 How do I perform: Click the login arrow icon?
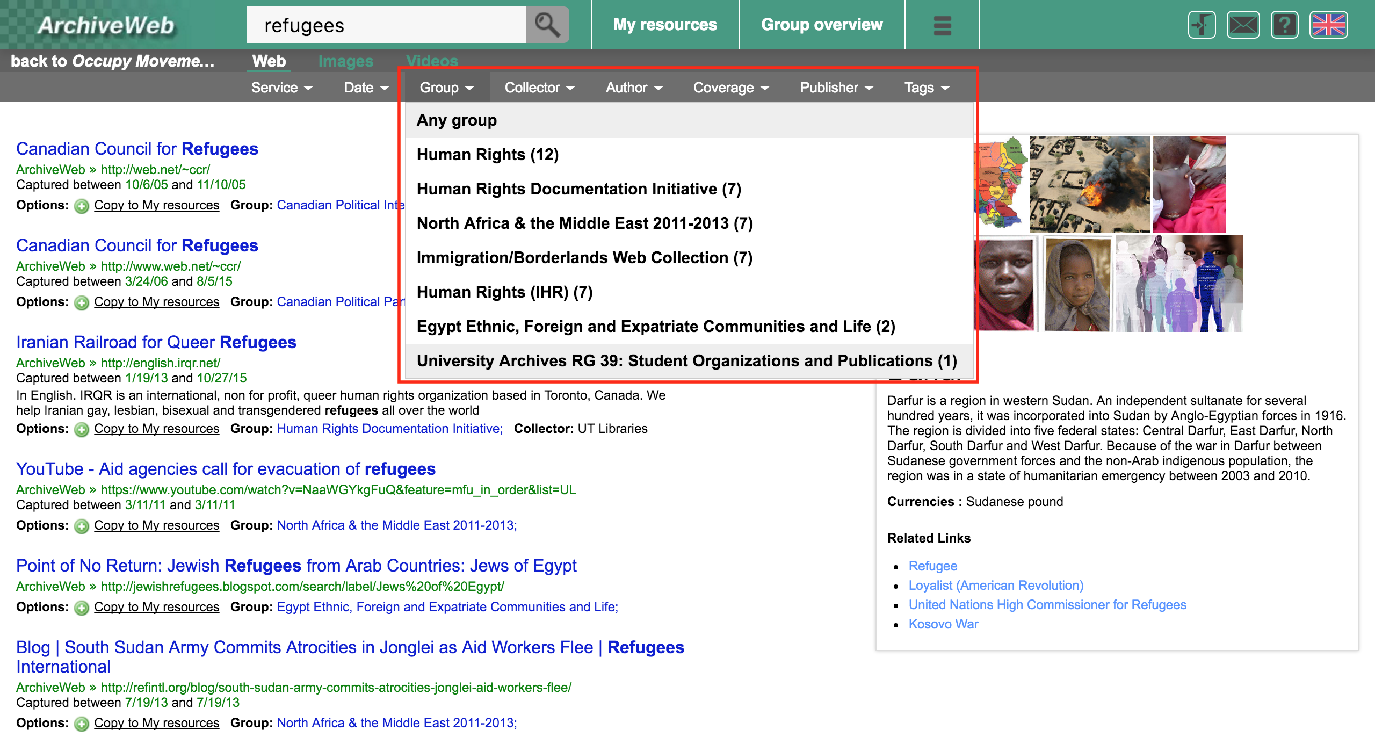tap(1202, 25)
